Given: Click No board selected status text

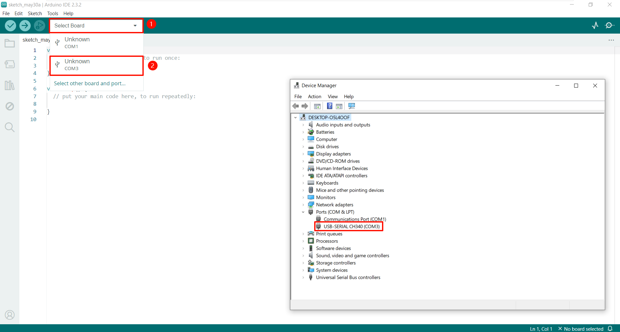Looking at the screenshot, I should [x=584, y=329].
